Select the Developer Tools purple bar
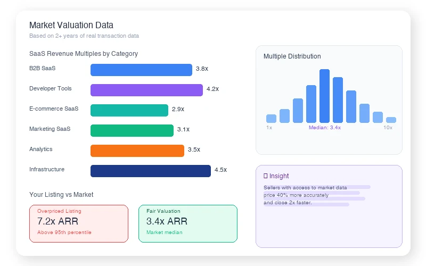426x266 pixels. pos(146,90)
